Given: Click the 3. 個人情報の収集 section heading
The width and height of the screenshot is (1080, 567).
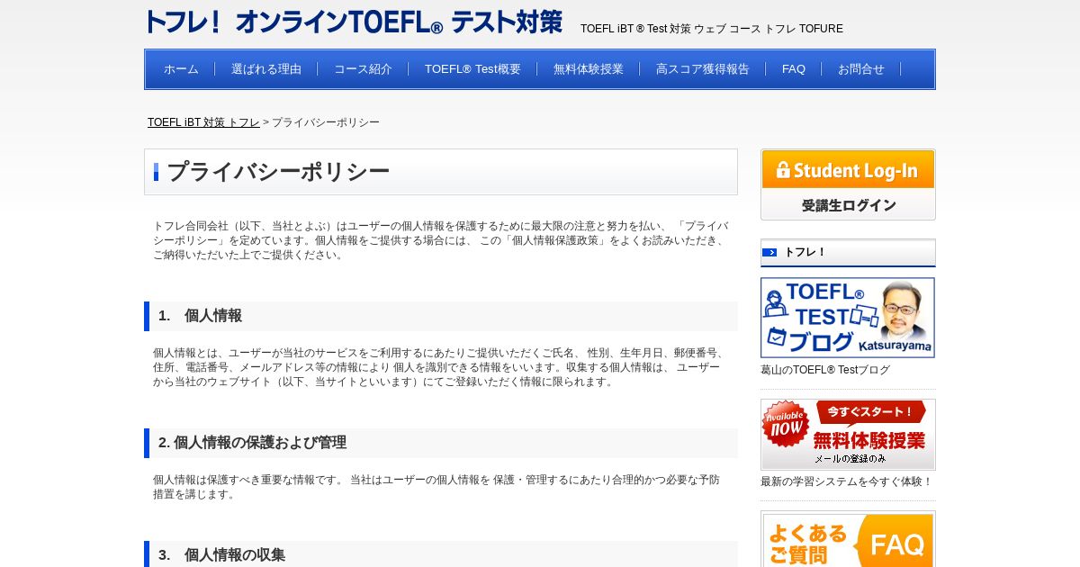Looking at the screenshot, I should coord(221,555).
